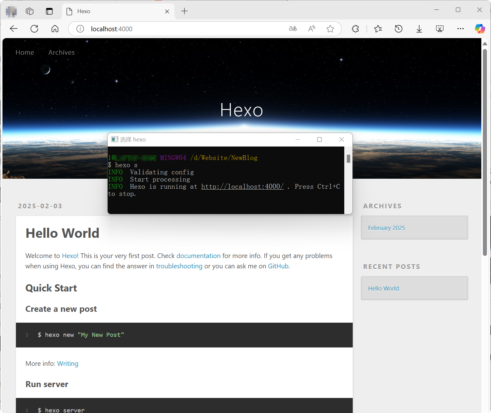
Task: Open the Hello World post title
Action: (62, 233)
